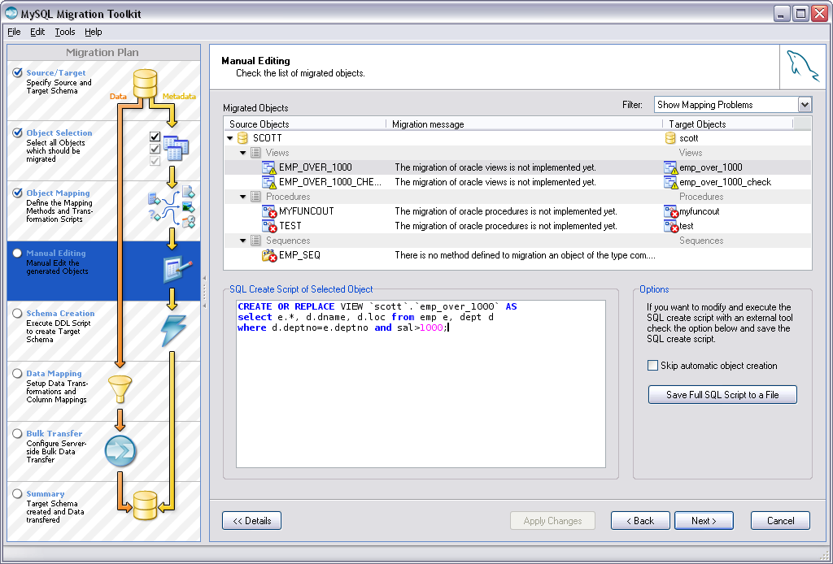
Task: Click the MySQL dolphin logo
Action: pos(801,67)
